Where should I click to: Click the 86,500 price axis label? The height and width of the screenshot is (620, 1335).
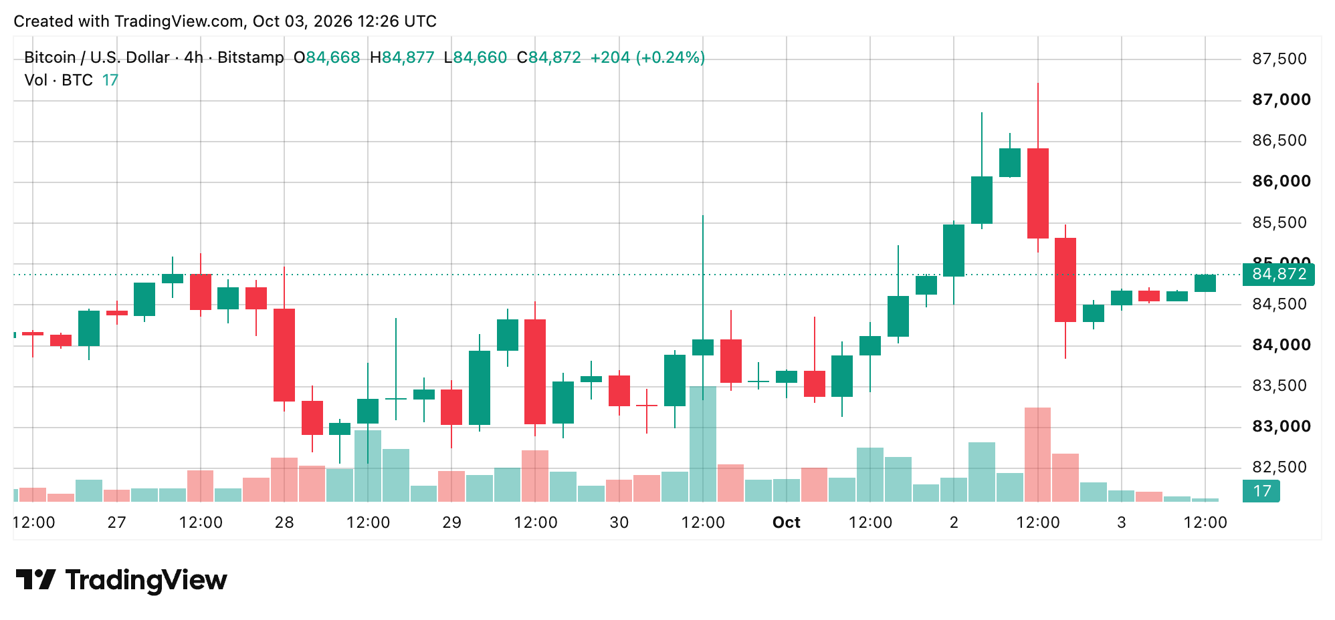(1279, 140)
